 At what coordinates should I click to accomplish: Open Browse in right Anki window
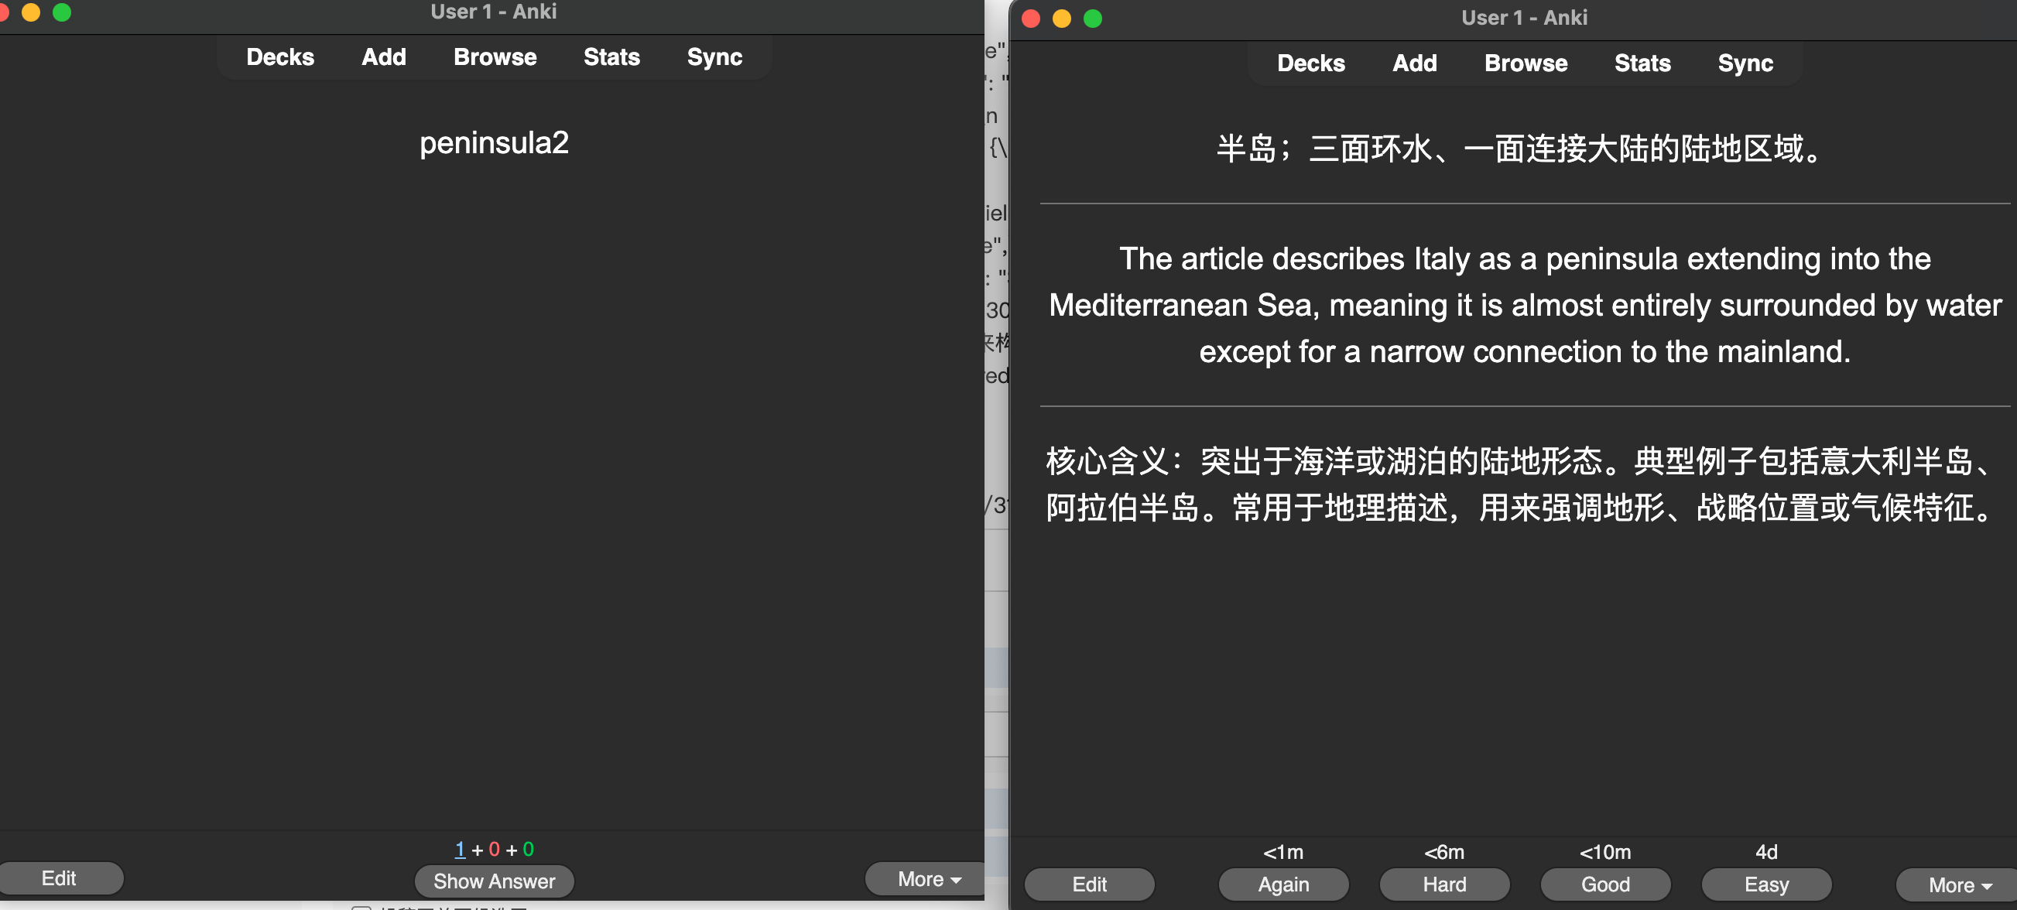1526,63
